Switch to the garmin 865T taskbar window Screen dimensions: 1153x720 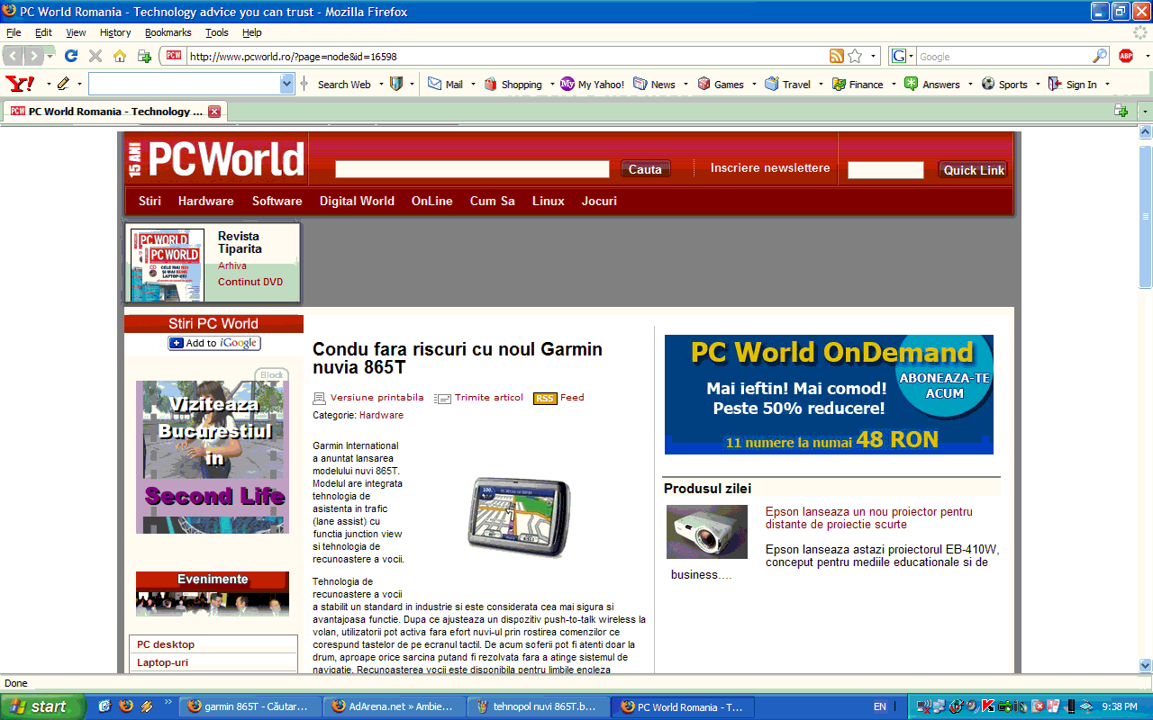tap(250, 706)
